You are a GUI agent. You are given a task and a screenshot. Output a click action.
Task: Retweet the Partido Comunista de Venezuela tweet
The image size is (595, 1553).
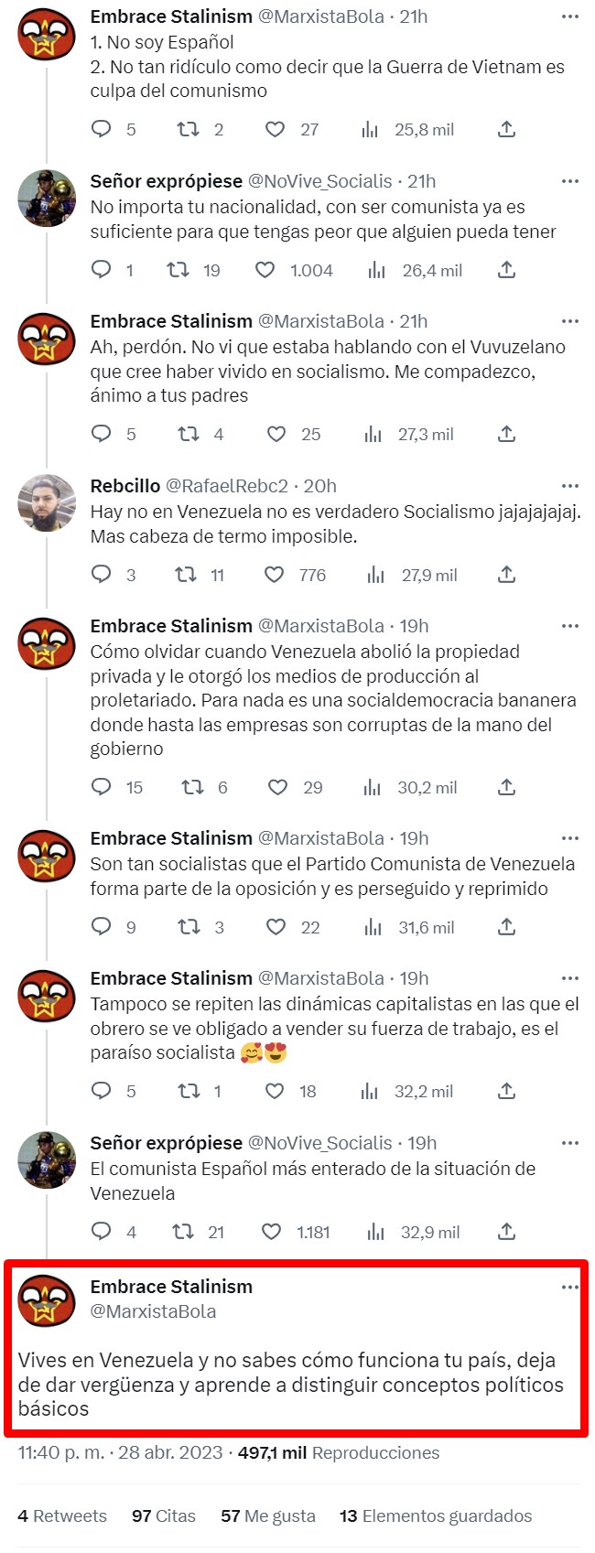click(x=188, y=927)
